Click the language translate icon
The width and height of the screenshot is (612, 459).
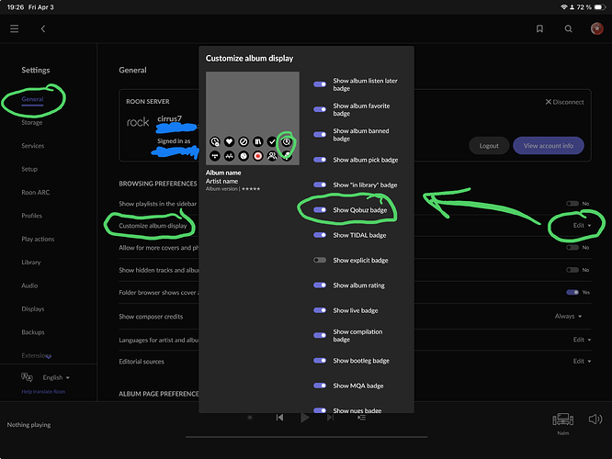(27, 377)
